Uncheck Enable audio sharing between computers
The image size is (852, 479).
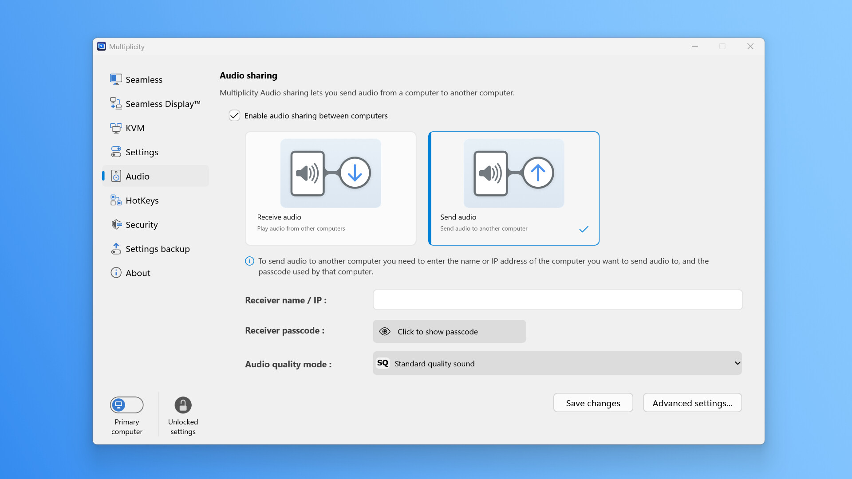pos(234,115)
